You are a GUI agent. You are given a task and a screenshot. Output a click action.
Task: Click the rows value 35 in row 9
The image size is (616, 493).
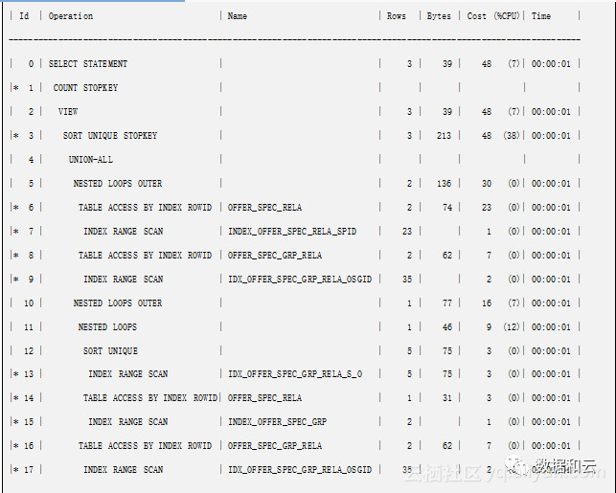(407, 280)
